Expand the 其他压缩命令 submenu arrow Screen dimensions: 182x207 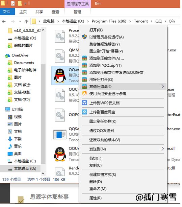[x=163, y=86]
